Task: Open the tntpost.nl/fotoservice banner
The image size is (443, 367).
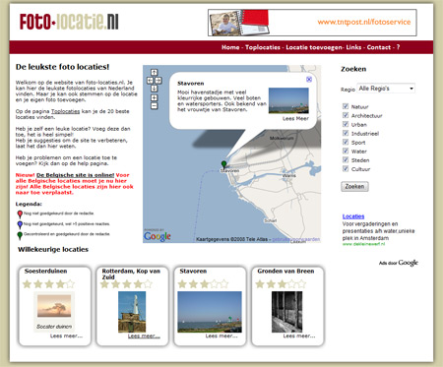Action: coord(312,23)
